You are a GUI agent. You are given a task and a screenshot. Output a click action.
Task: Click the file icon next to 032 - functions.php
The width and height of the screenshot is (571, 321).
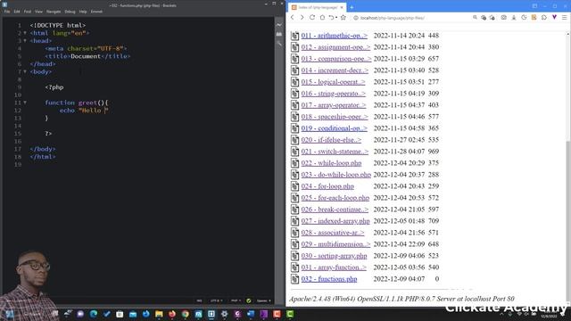(x=294, y=279)
